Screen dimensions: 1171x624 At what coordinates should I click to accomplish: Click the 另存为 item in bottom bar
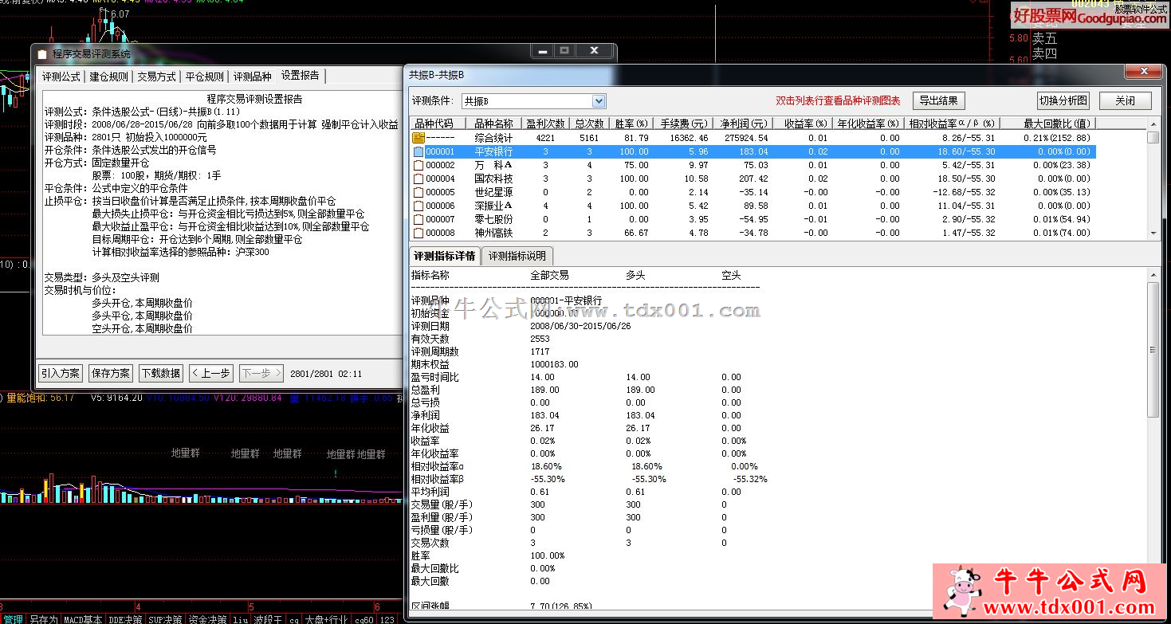(44, 618)
